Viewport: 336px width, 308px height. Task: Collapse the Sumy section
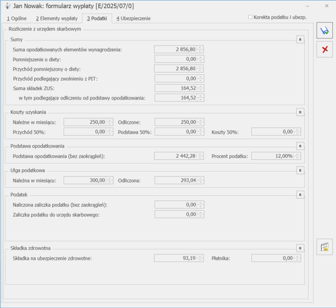coord(300,40)
